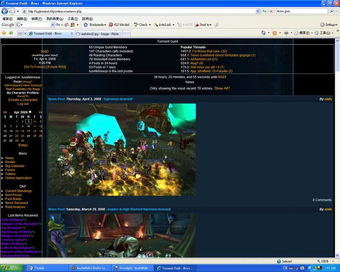Screen dimensions: 340x272
Task: Open the recent pages dropdown next to Forward
Action: point(18,11)
